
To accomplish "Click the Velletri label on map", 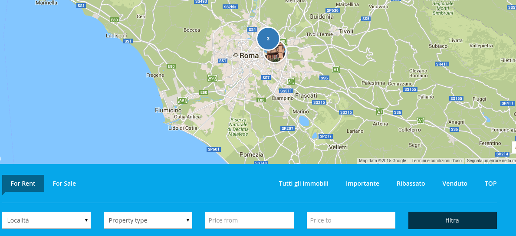I will pos(339,147).
